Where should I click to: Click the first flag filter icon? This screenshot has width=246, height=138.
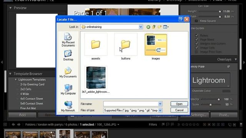pyautogui.click(x=163, y=124)
